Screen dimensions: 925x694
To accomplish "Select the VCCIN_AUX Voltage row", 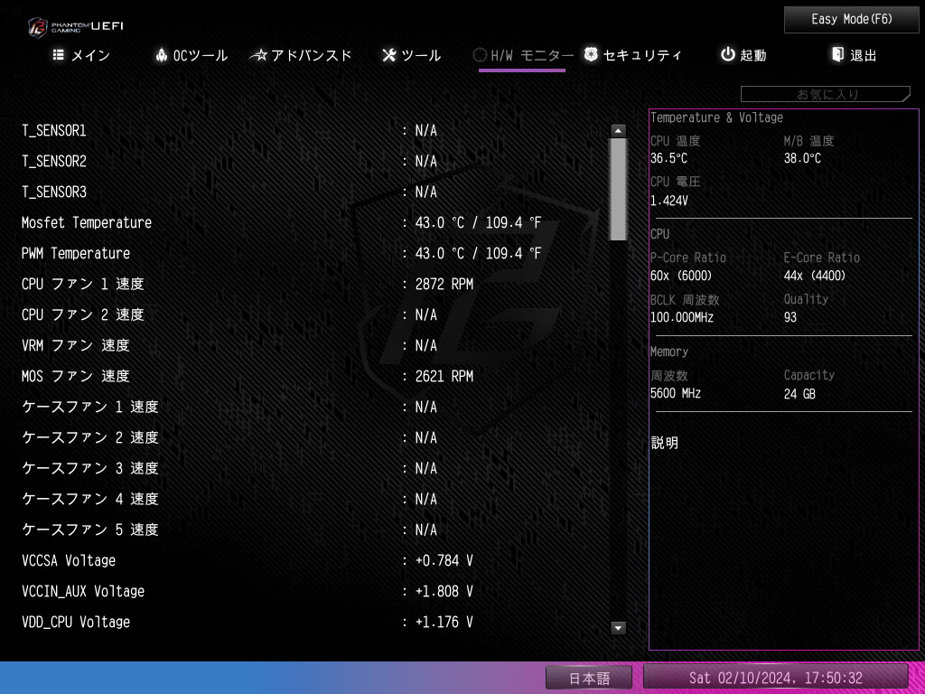I will [x=313, y=591].
